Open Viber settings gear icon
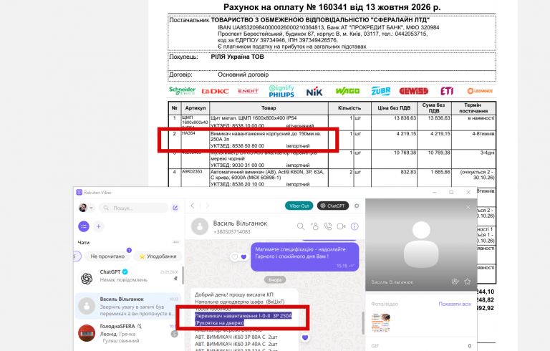 pyautogui.click(x=357, y=206)
